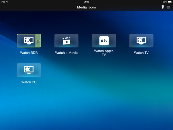Click the Watch PC label

point(29,82)
